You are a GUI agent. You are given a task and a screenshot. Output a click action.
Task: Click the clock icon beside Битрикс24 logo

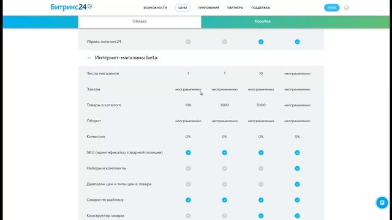point(90,6)
